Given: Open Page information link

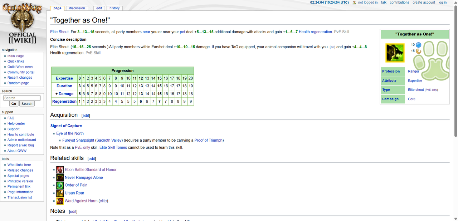Looking at the screenshot, I should (20, 192).
